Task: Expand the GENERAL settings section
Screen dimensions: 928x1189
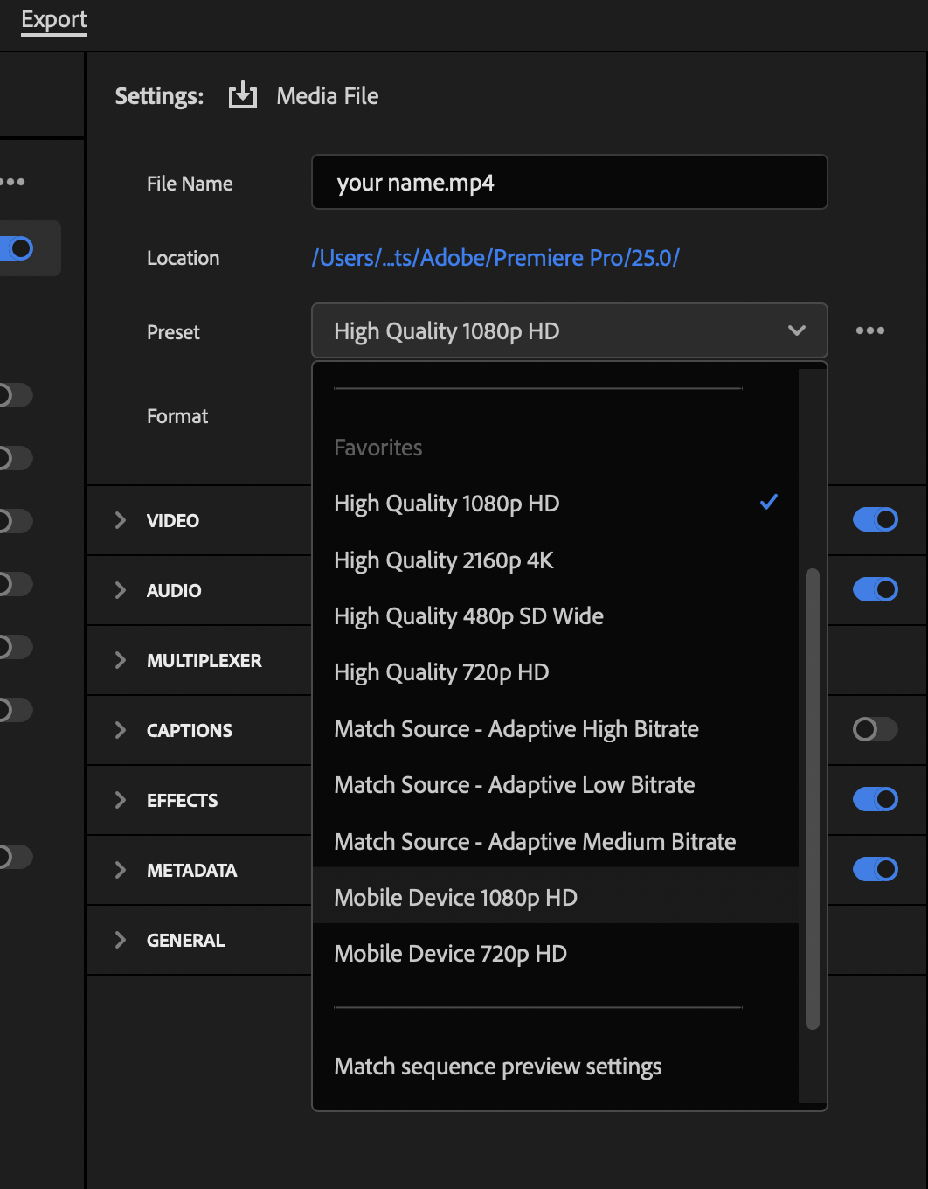Action: (121, 940)
